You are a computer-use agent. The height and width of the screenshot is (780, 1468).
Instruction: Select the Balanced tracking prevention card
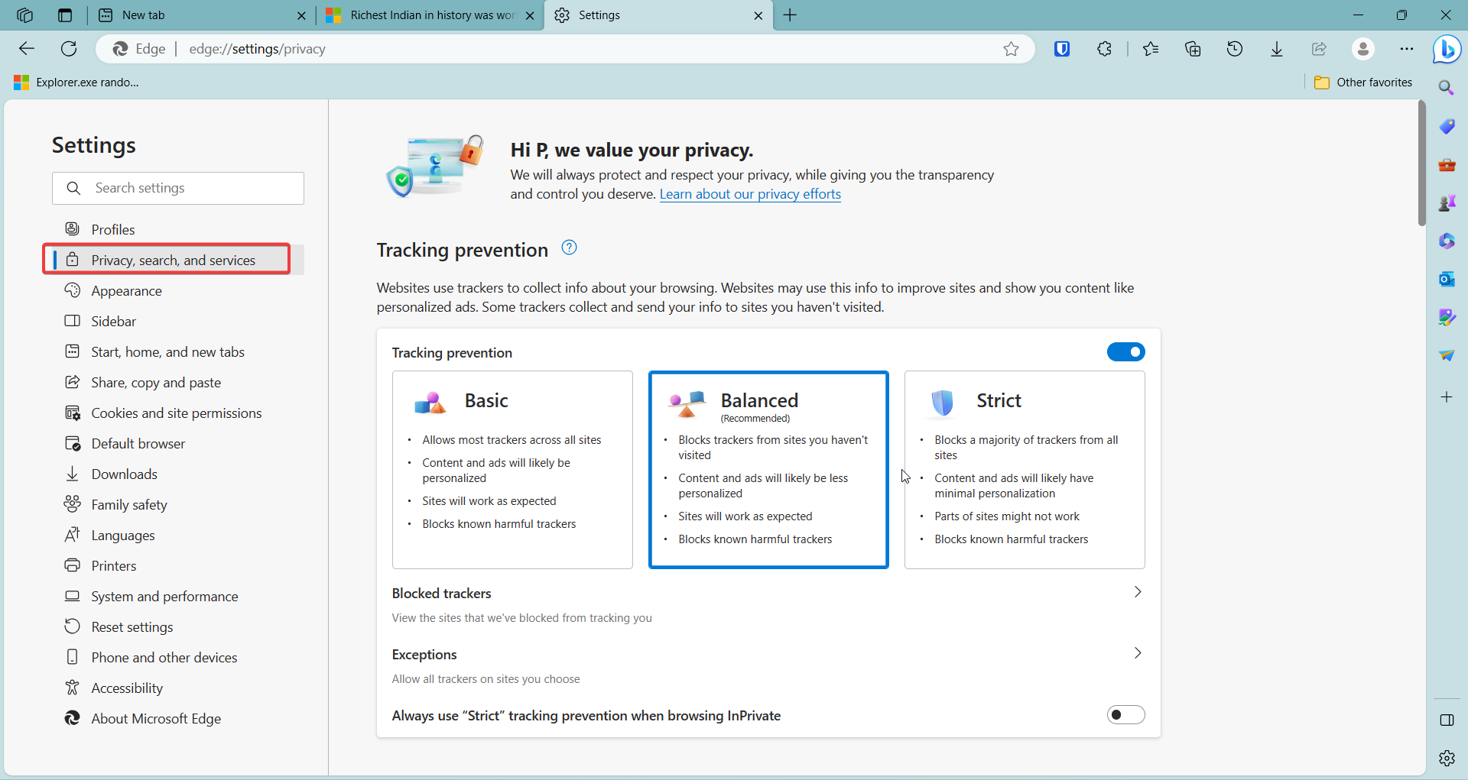click(x=768, y=470)
